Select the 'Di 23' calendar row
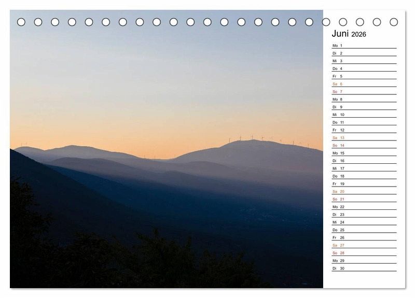 tap(364, 214)
